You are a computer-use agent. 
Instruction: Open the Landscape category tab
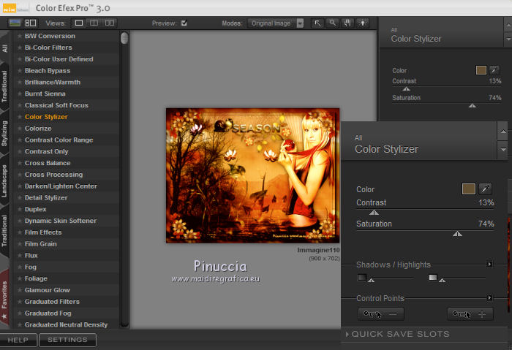click(x=4, y=180)
